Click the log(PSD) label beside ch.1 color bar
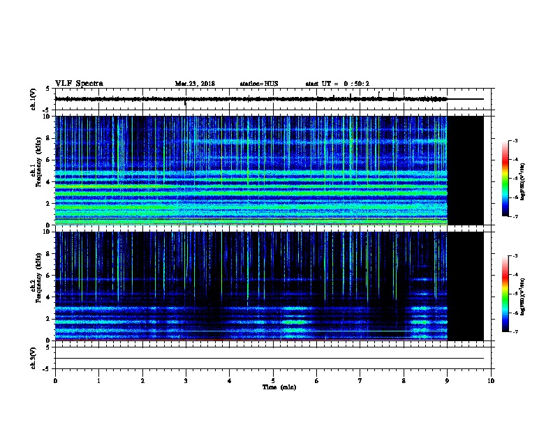This screenshot has width=553, height=427. click(x=523, y=181)
